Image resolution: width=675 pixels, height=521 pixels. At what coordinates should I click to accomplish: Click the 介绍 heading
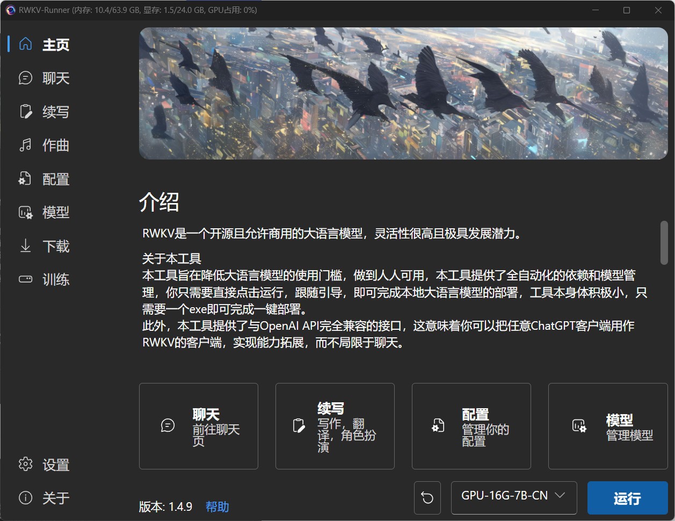(159, 202)
